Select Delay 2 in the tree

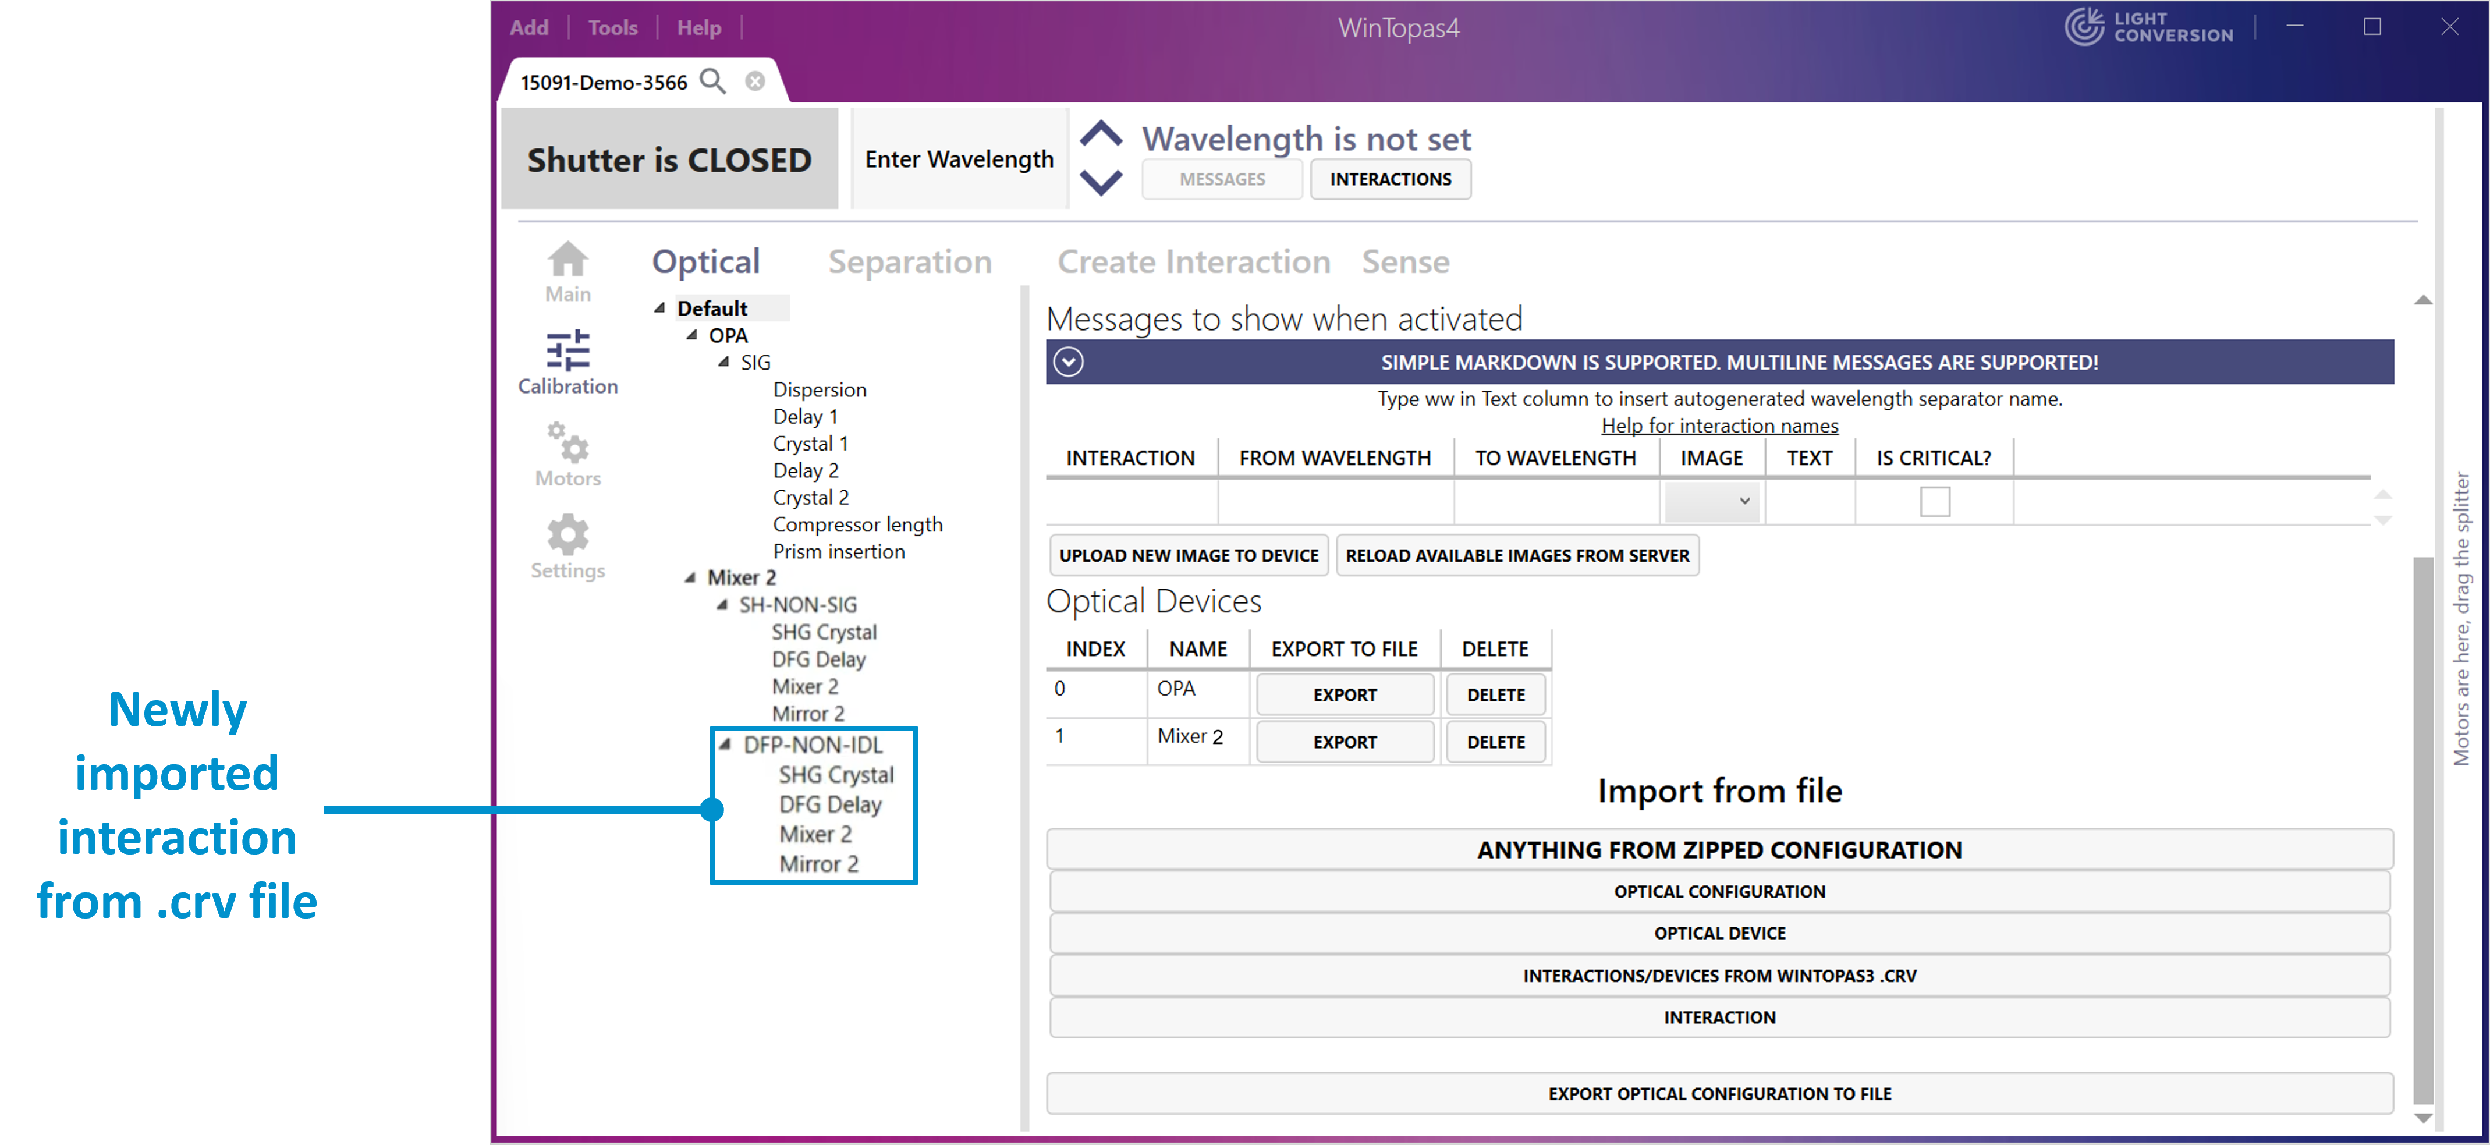pyautogui.click(x=805, y=470)
